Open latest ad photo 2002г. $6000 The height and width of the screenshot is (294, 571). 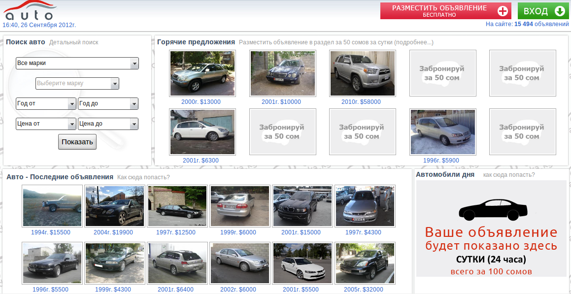[240, 263]
